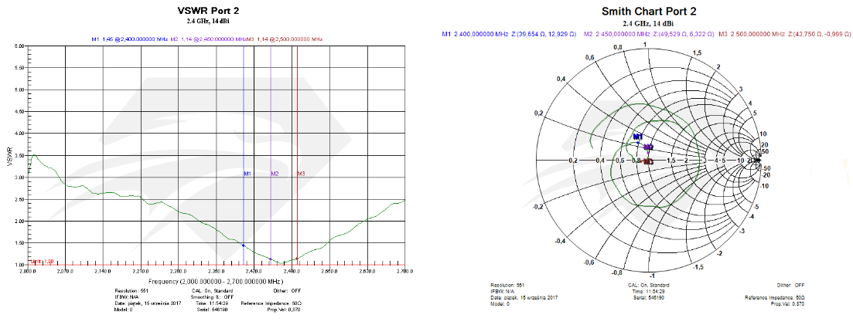Click 'CAL: On, Standard' below the VSWR chart
Screen dimensions: 853x335
coord(213,291)
